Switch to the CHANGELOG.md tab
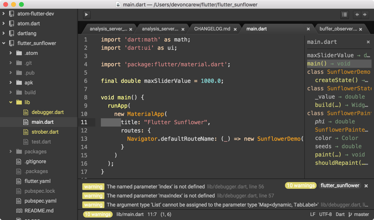The image size is (374, 220). tap(212, 29)
